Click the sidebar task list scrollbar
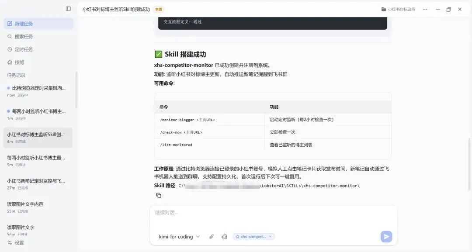472x252 pixels. (x=76, y=90)
